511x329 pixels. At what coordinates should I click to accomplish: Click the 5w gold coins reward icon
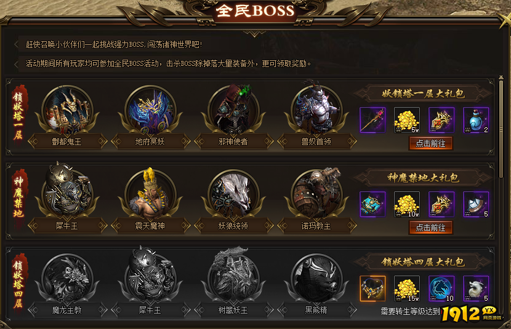[407, 120]
